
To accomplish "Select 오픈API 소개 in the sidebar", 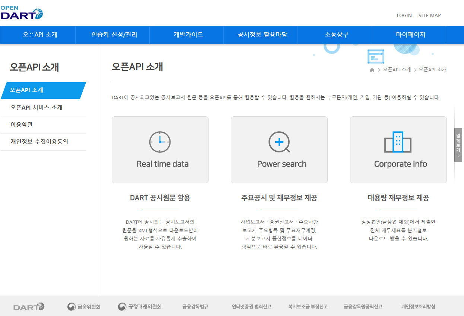I will click(x=44, y=90).
